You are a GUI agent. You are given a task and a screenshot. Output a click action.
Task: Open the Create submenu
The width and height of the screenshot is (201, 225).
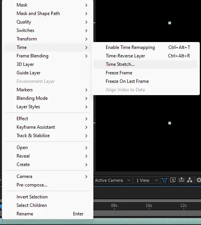(48, 165)
